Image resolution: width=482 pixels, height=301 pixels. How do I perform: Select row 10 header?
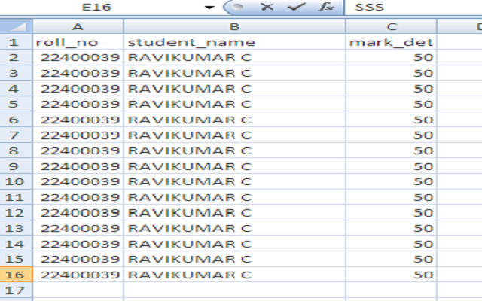tap(16, 181)
